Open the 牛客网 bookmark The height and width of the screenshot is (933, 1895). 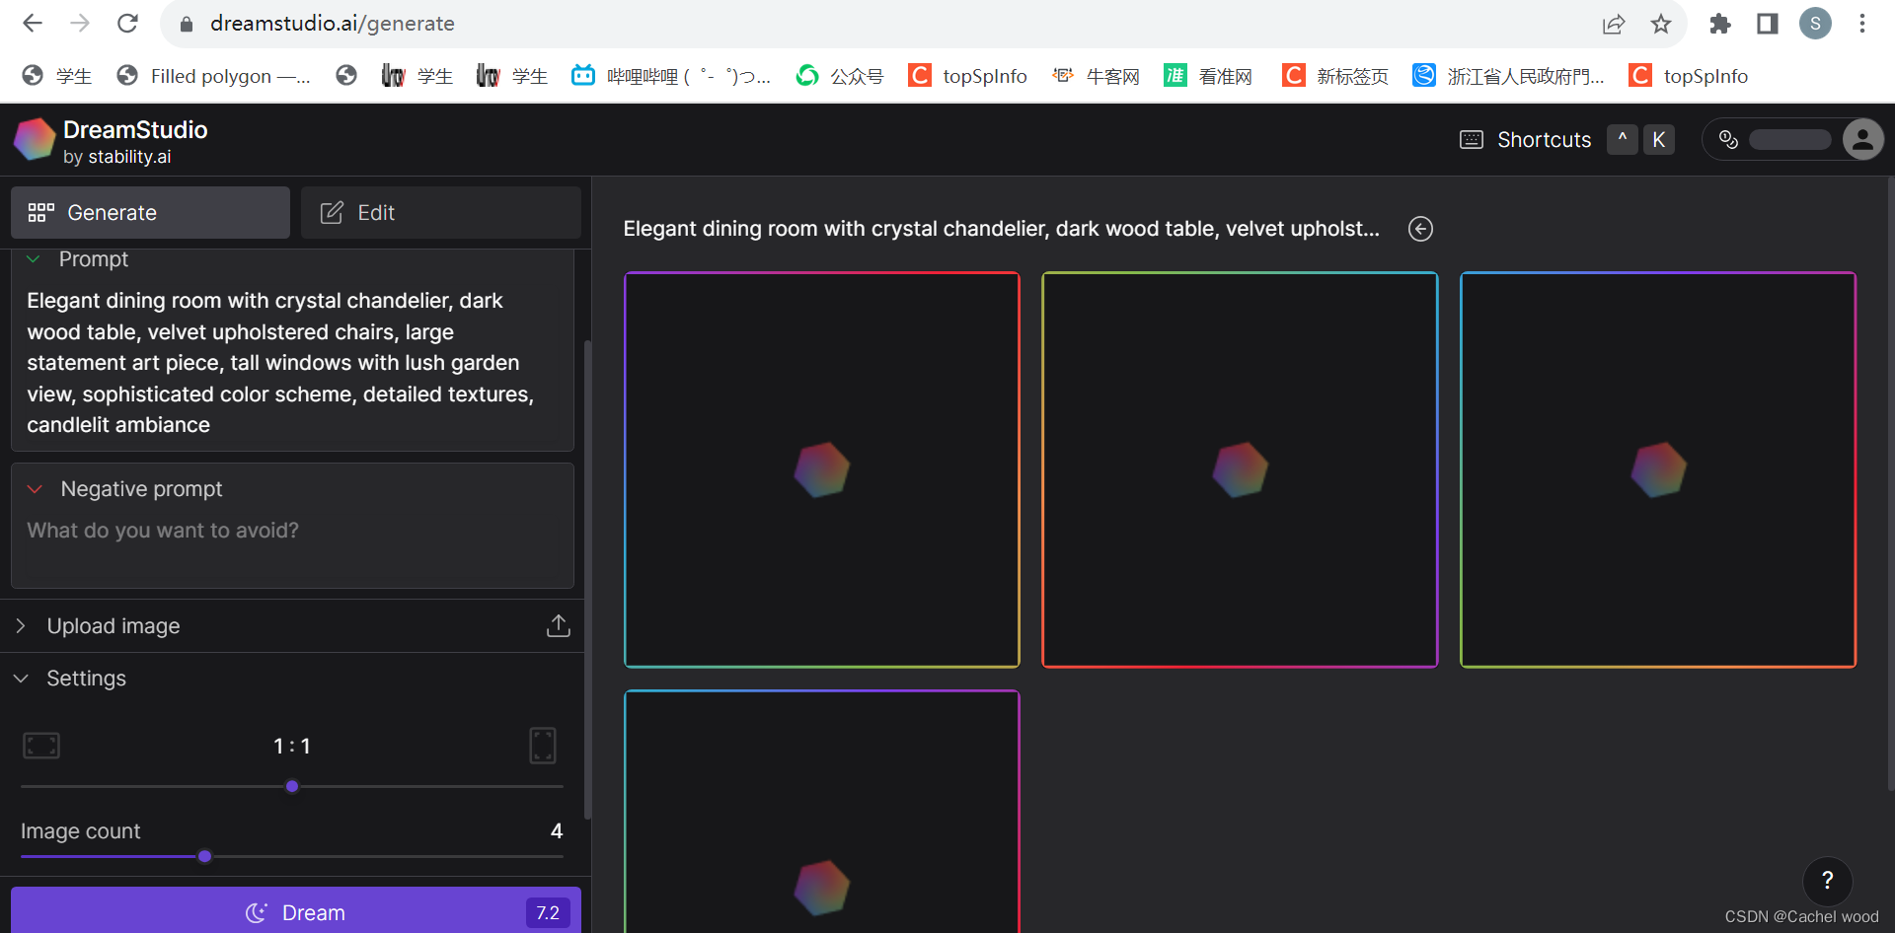pyautogui.click(x=1096, y=76)
